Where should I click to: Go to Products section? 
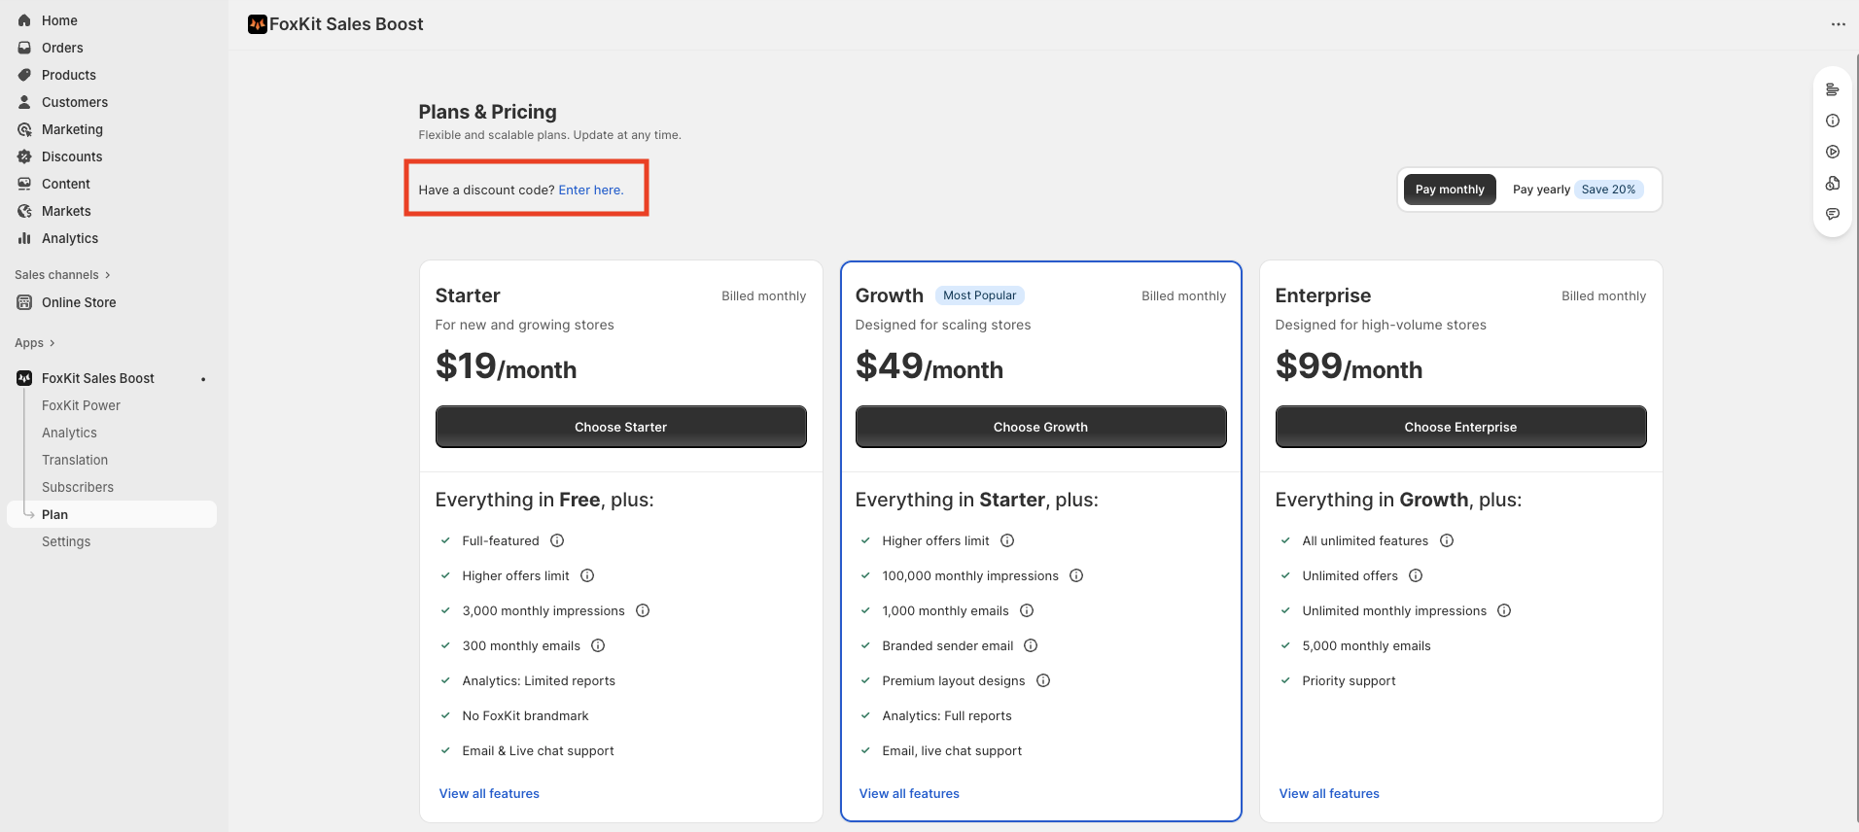[x=68, y=75]
